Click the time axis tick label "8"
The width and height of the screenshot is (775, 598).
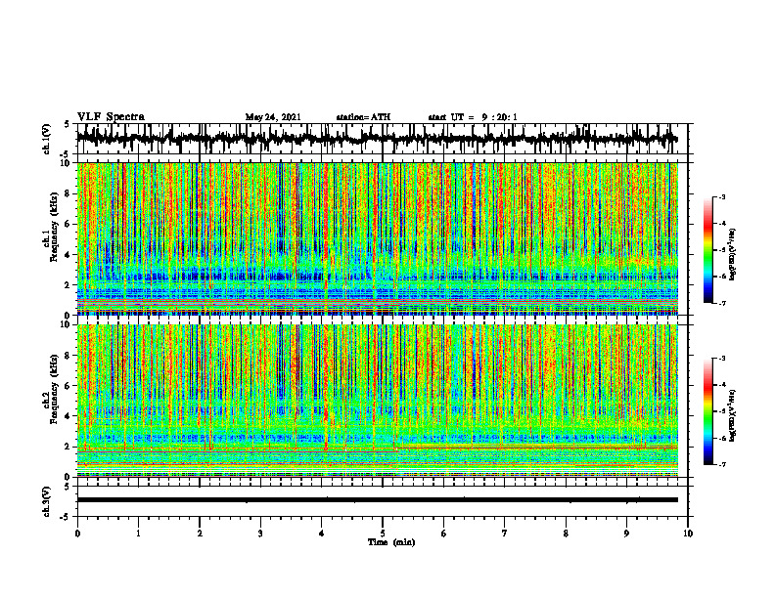pyautogui.click(x=566, y=534)
